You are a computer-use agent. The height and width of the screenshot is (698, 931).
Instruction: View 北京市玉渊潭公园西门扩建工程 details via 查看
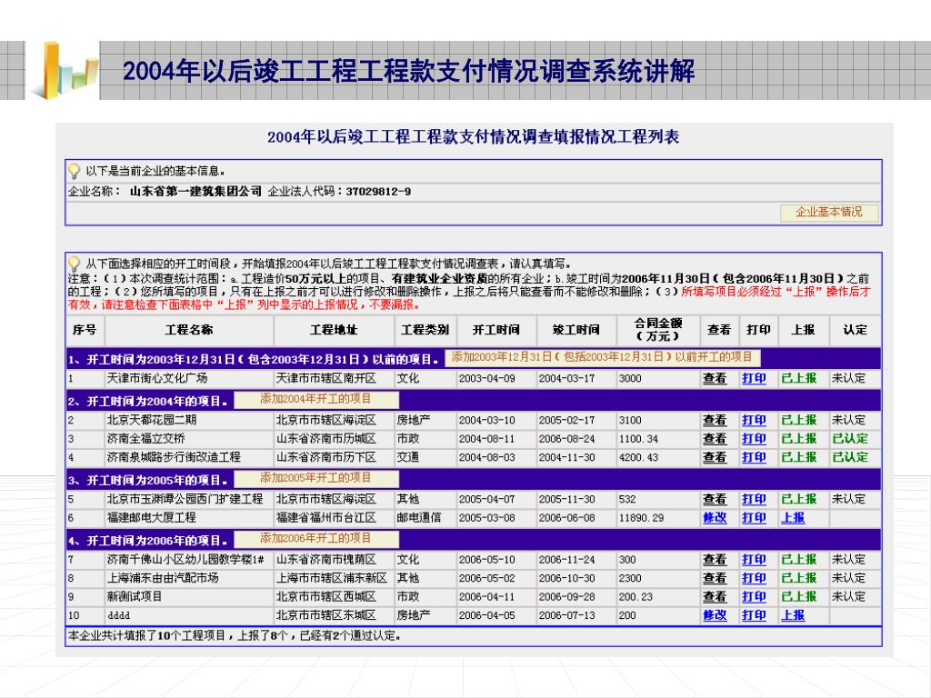tap(715, 499)
